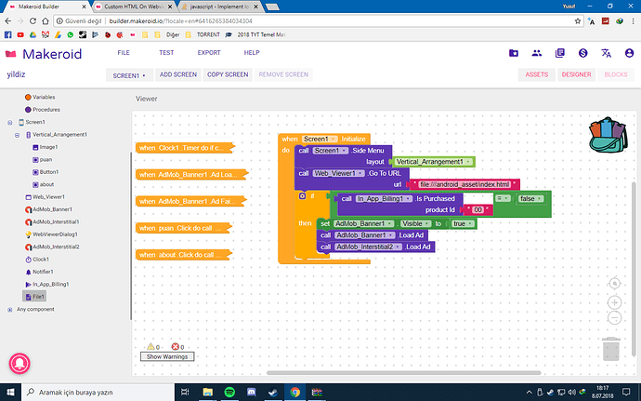Zoom in the blocks workspace
Screen dimensions: 641x401
coord(613,302)
